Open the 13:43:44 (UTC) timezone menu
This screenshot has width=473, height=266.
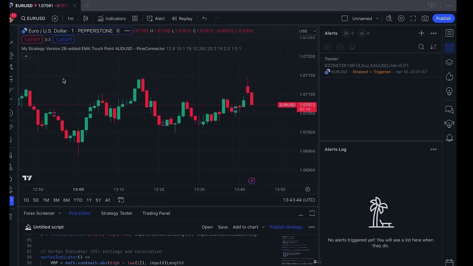coord(299,200)
